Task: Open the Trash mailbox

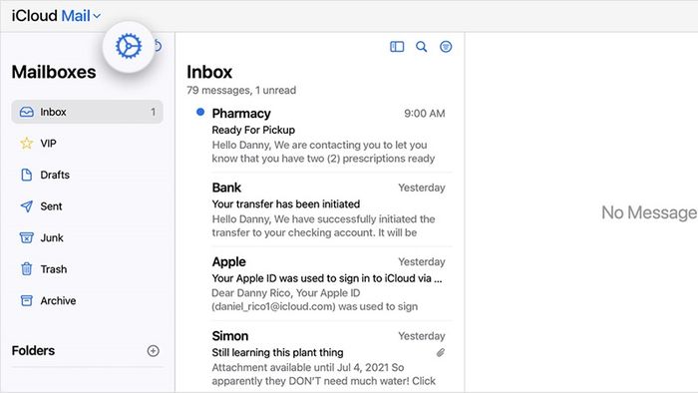Action: 88,269
